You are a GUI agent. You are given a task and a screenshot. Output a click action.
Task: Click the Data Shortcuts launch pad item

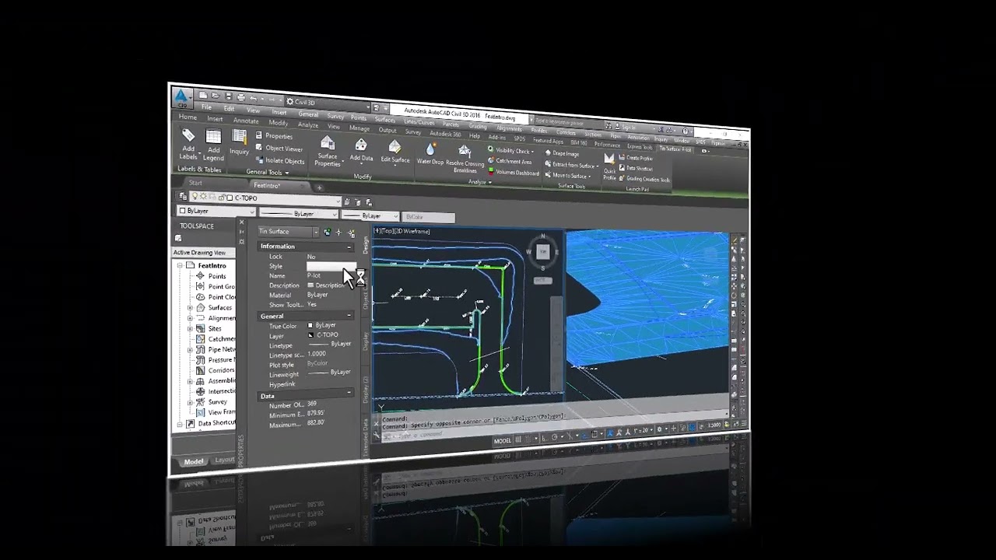pyautogui.click(x=636, y=168)
